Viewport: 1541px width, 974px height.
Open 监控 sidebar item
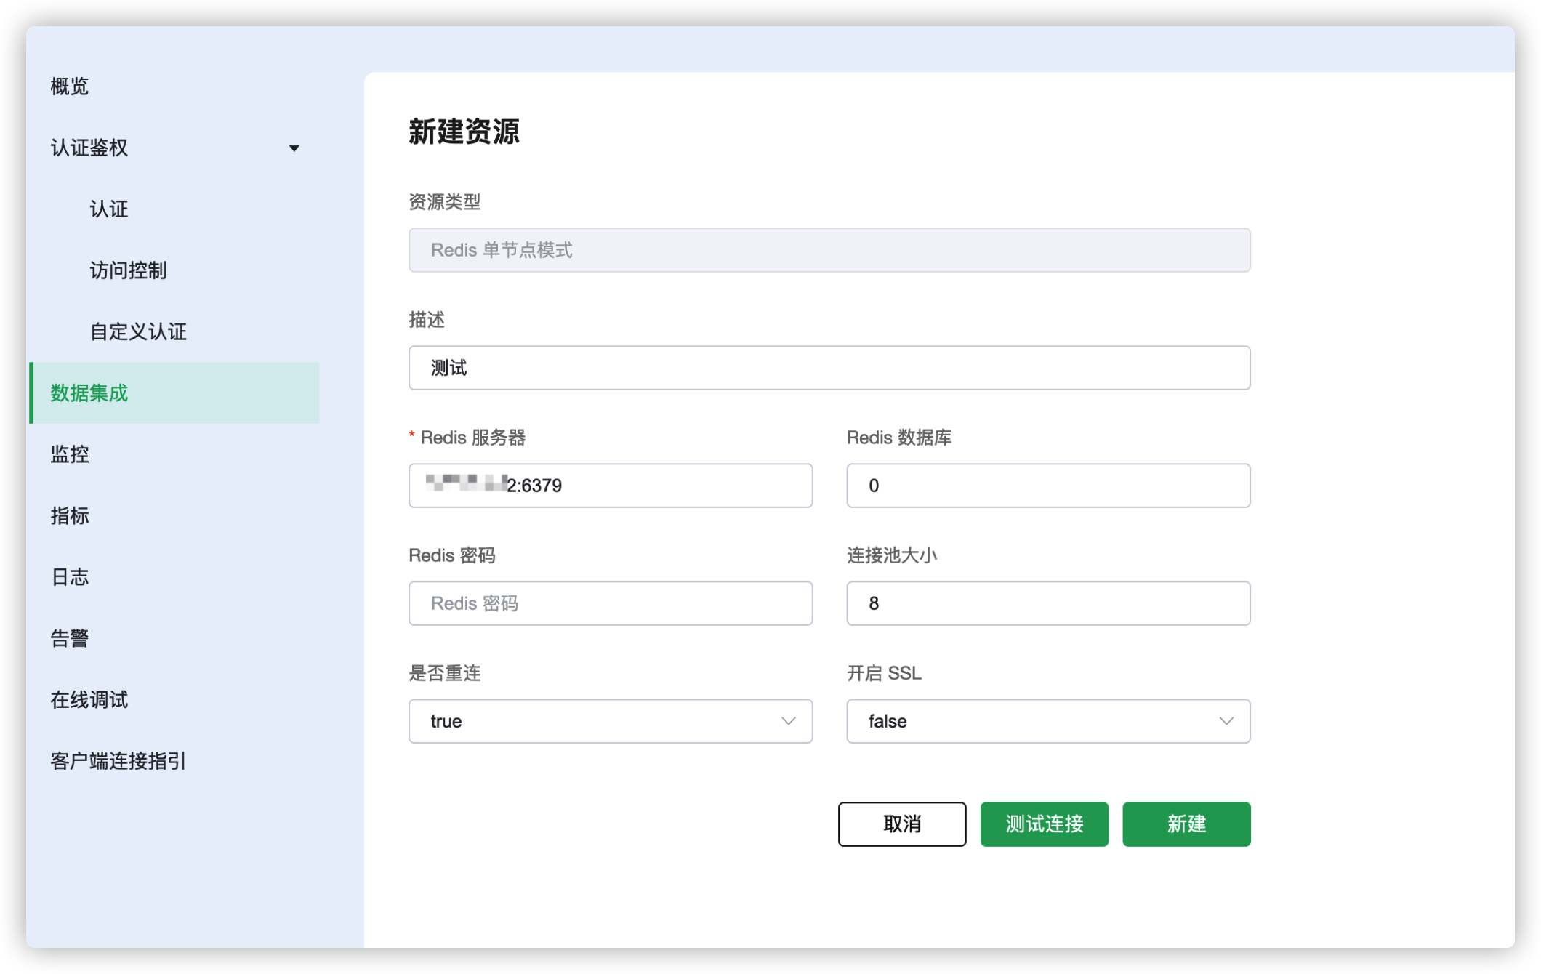click(x=70, y=454)
